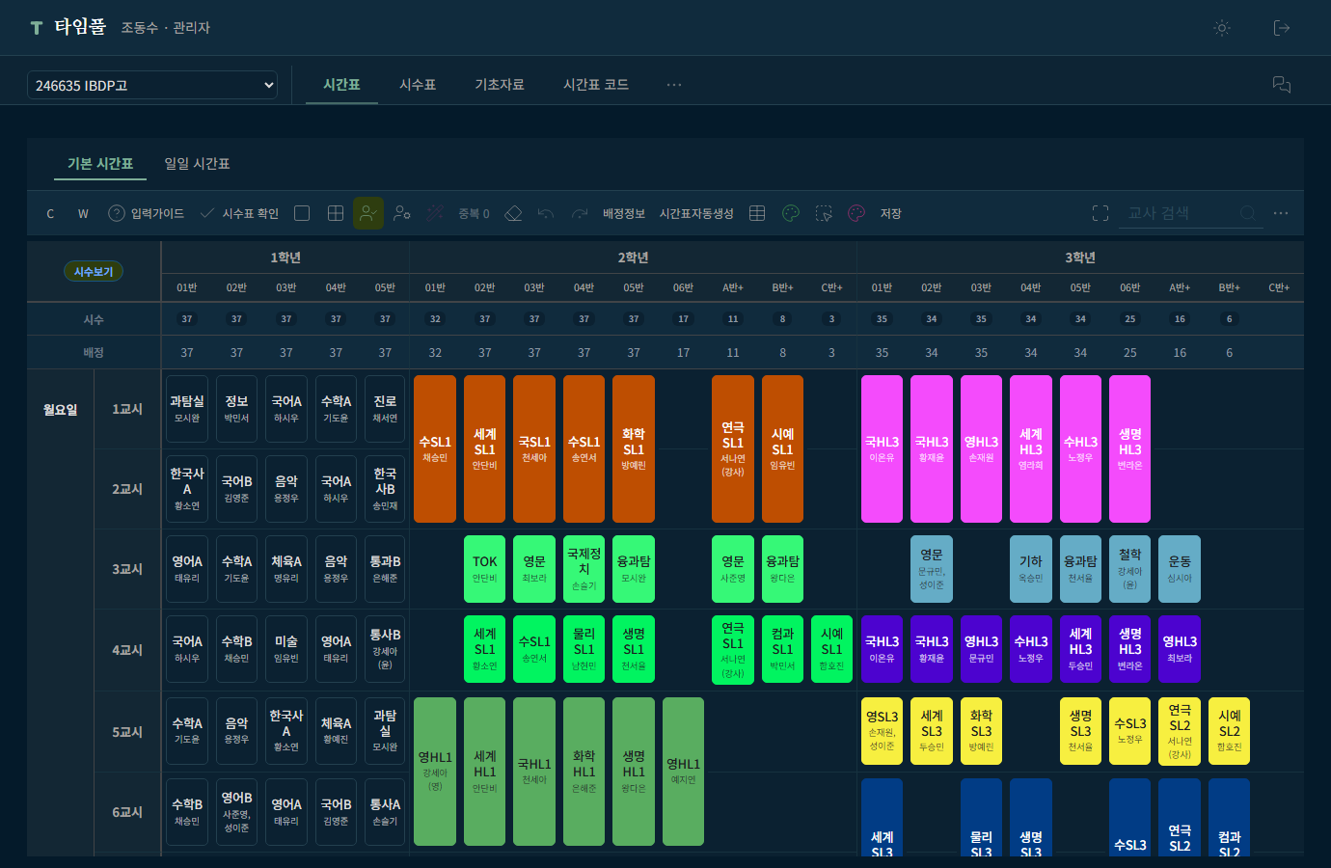Click the 저장 save button
The width and height of the screenshot is (1331, 868).
click(890, 213)
